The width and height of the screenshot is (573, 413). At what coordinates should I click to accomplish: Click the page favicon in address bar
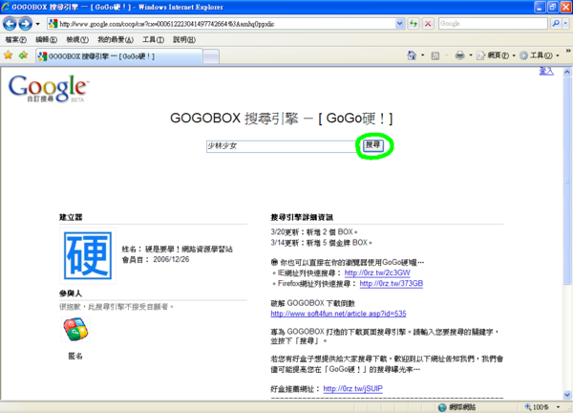53,24
